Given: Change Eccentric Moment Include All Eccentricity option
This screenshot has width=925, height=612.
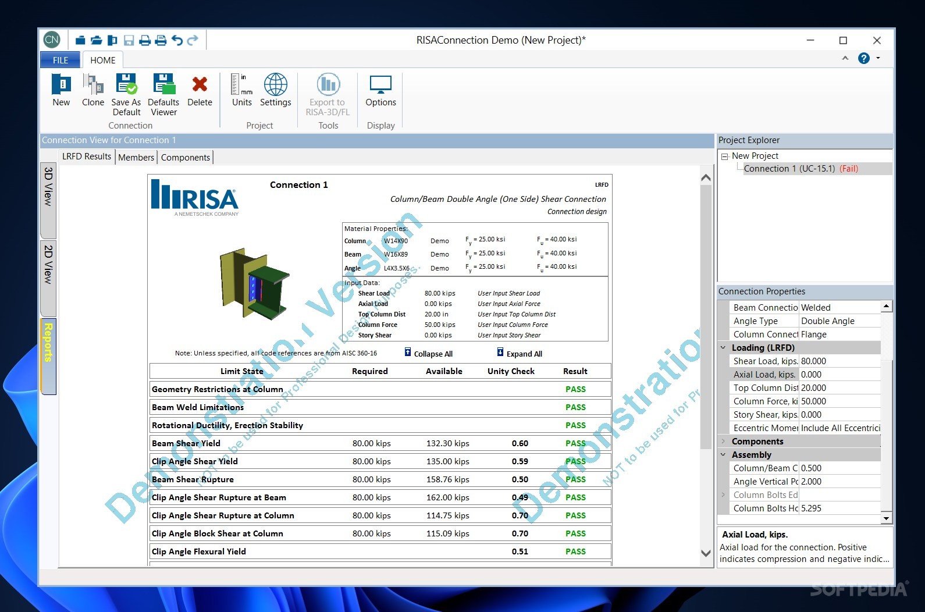Looking at the screenshot, I should 840,428.
